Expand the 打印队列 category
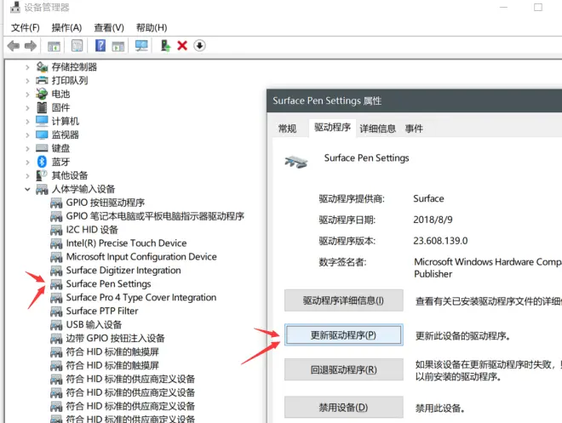This screenshot has width=562, height=423. pyautogui.click(x=27, y=81)
